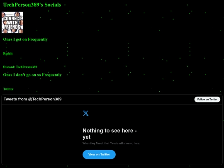Click the Twitter label above the timeline

(8, 89)
